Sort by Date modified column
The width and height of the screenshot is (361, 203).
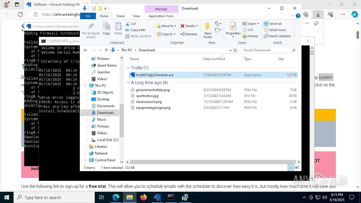[222, 59]
